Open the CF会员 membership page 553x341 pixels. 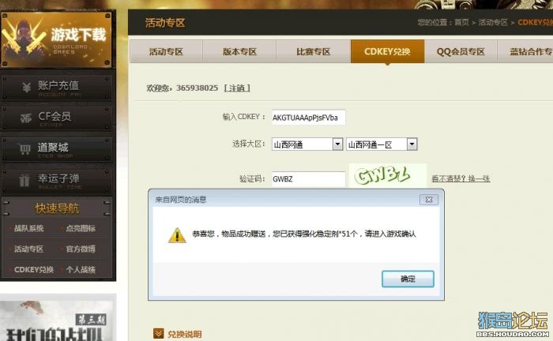pos(56,118)
